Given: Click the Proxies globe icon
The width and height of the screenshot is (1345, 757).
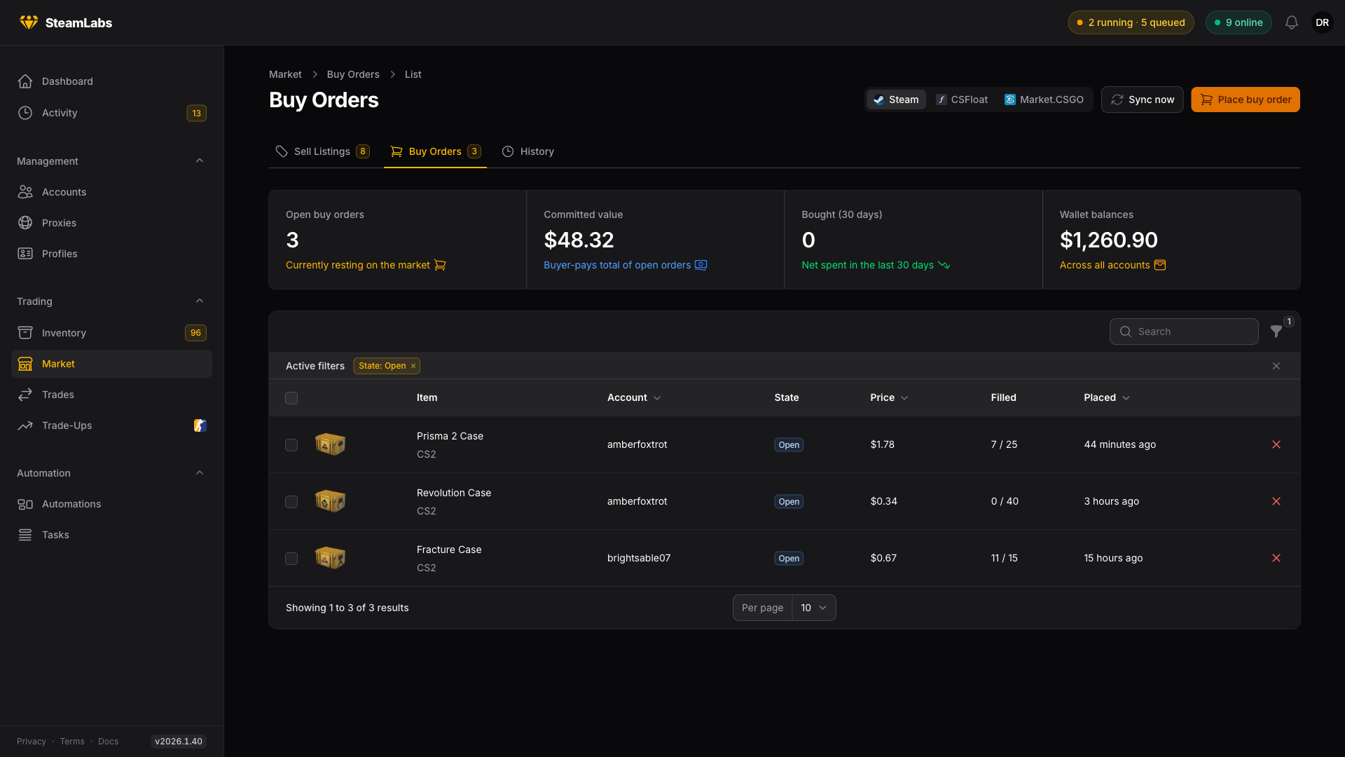Looking at the screenshot, I should click(25, 223).
